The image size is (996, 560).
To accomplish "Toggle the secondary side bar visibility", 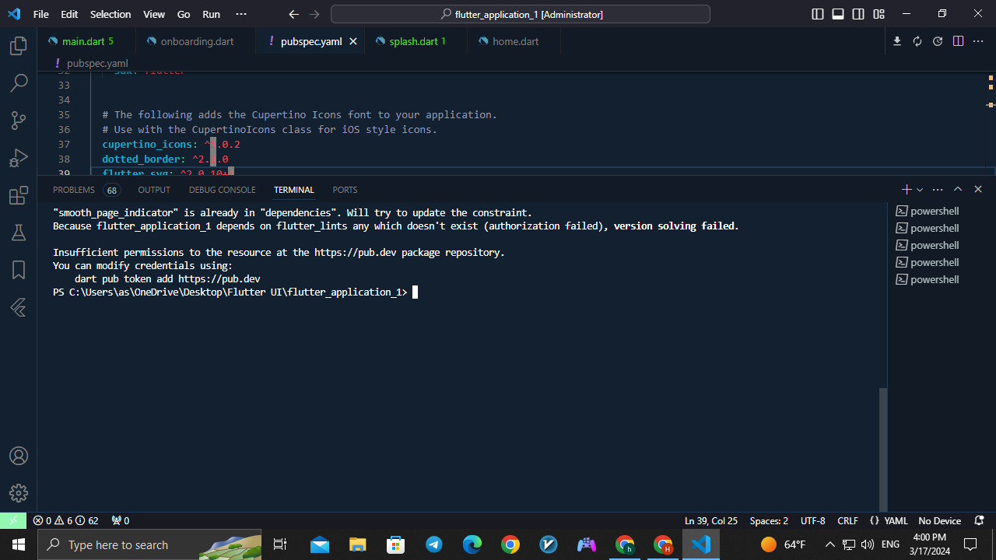I will [x=858, y=14].
